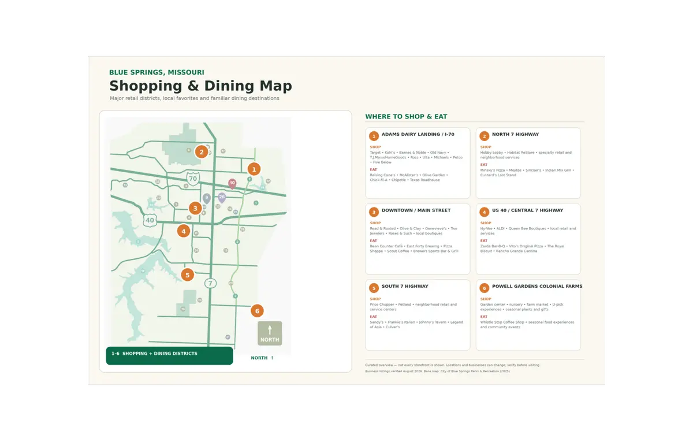Select orange map marker 4 on the map

[x=183, y=231]
